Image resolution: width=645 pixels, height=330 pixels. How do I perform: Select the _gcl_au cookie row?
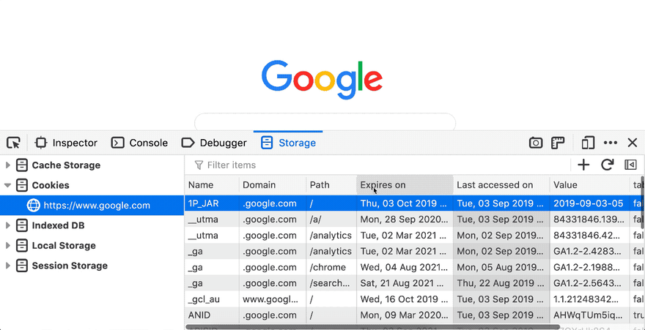pos(413,299)
